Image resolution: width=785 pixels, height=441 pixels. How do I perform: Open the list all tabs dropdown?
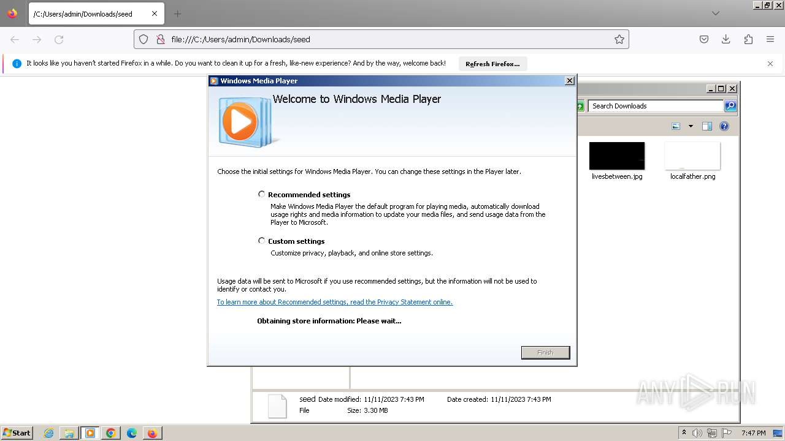716,13
